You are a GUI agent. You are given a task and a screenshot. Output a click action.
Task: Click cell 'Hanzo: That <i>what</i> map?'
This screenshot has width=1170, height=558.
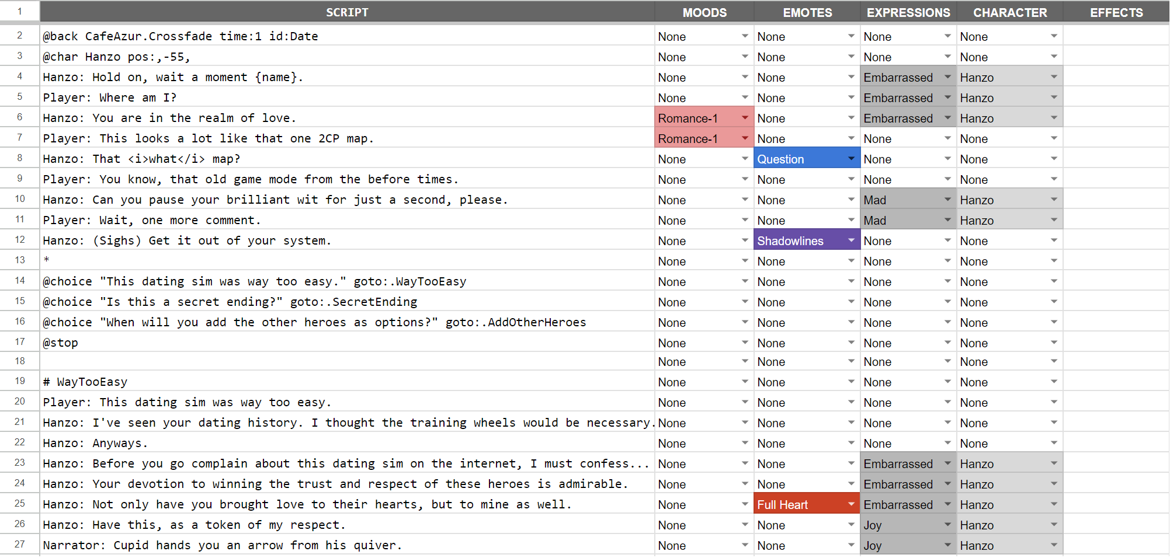tap(347, 159)
